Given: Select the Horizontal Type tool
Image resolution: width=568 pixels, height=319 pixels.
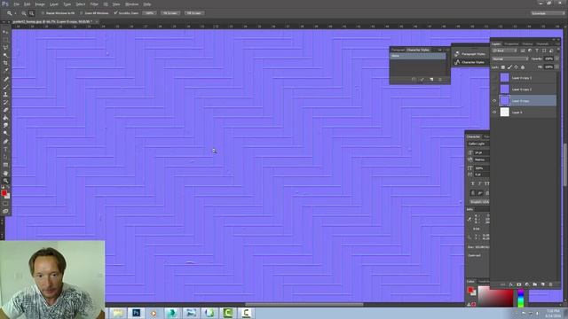Looking at the screenshot, I should click(x=5, y=149).
